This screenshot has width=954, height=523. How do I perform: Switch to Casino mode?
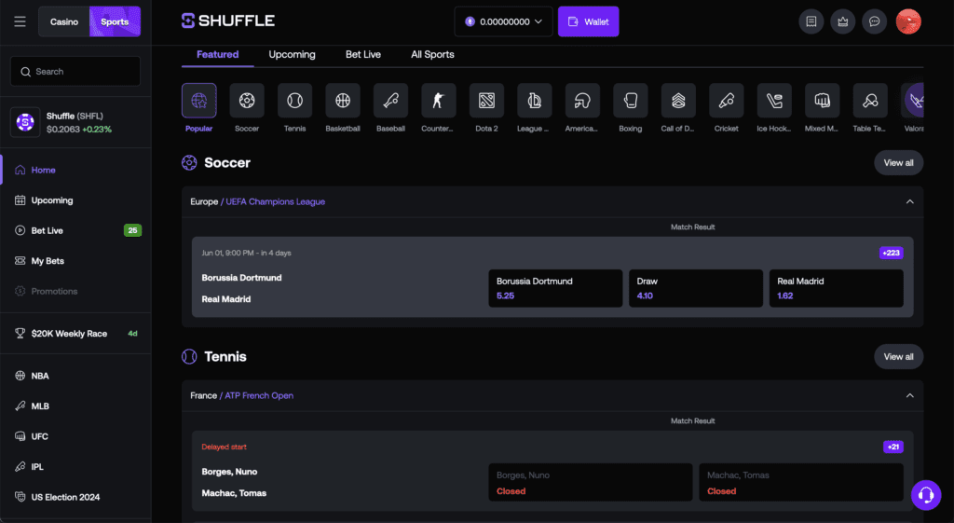64,22
